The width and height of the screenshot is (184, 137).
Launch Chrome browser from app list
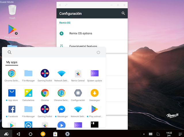pos(45,95)
